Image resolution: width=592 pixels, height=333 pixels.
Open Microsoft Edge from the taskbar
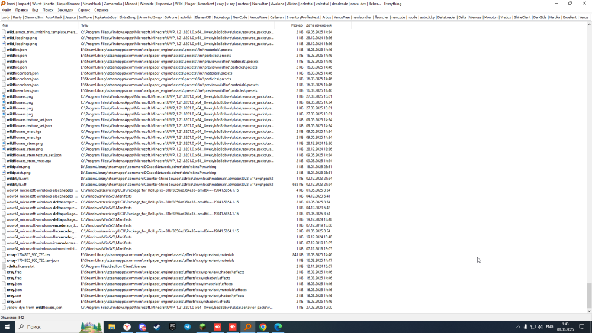(x=278, y=326)
